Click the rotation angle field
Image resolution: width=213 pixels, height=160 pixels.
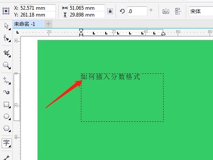[x=137, y=11]
